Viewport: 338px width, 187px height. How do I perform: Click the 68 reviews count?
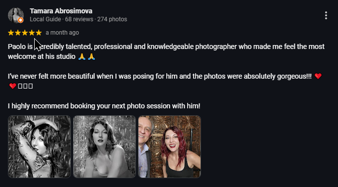(x=79, y=19)
